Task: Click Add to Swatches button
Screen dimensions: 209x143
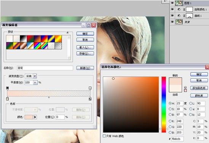Action: (x=199, y=88)
